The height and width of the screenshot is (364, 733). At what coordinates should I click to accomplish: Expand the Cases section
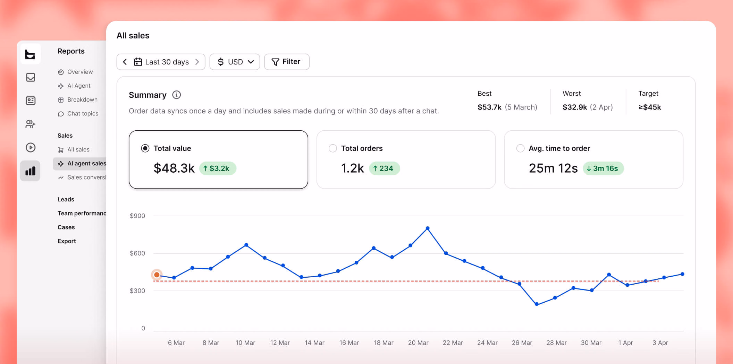[x=66, y=227]
